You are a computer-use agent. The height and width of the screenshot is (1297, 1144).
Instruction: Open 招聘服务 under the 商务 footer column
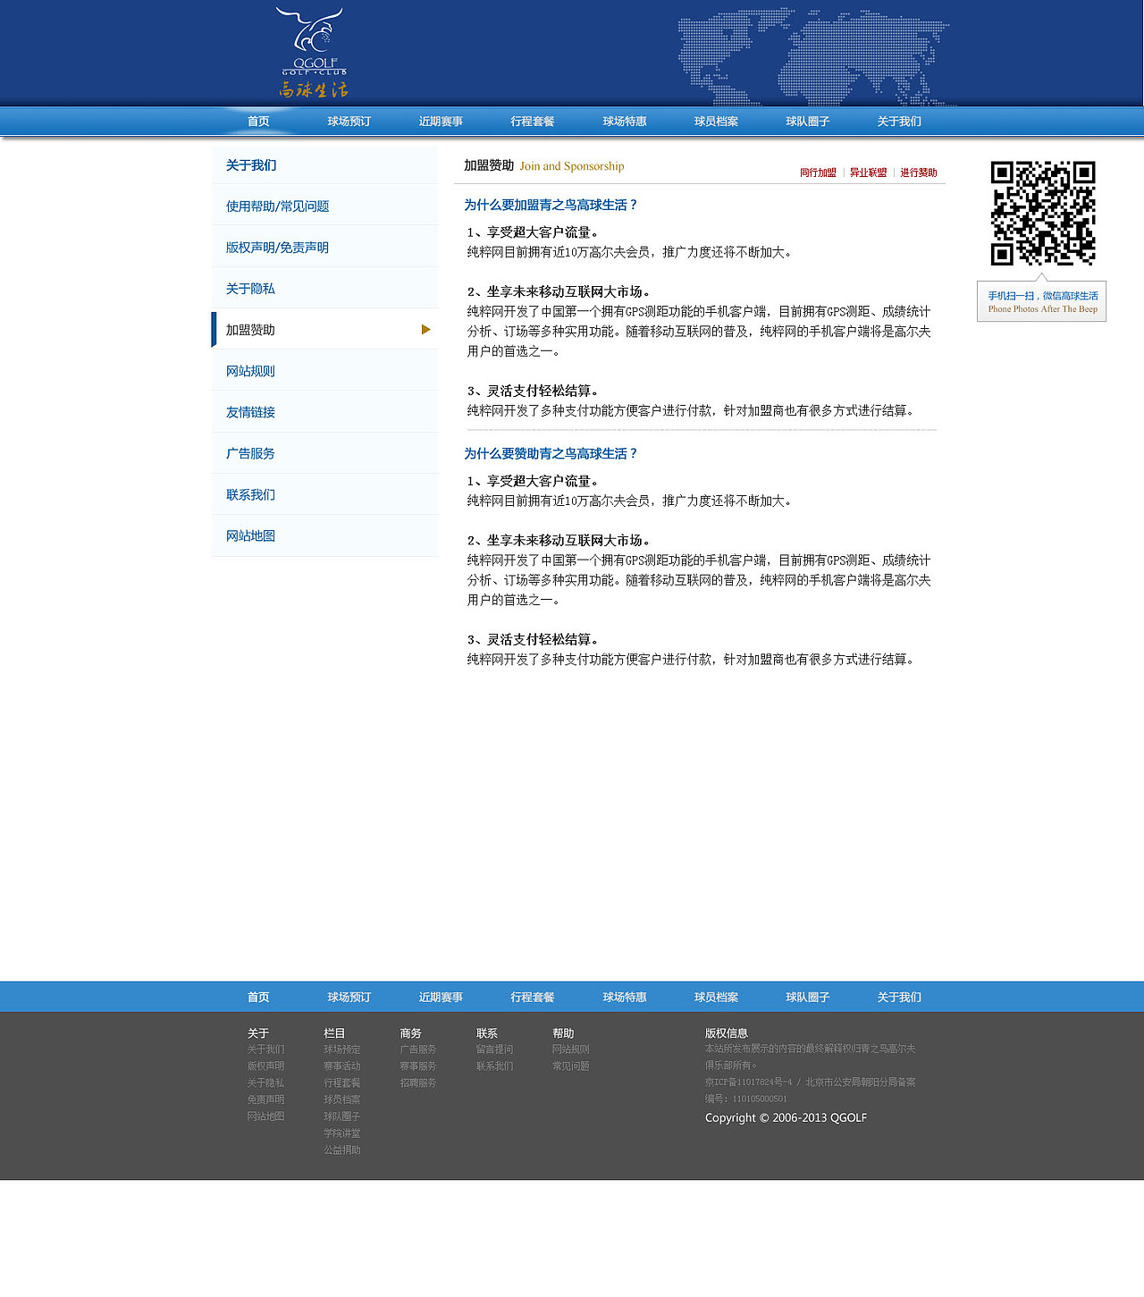pos(417,1082)
